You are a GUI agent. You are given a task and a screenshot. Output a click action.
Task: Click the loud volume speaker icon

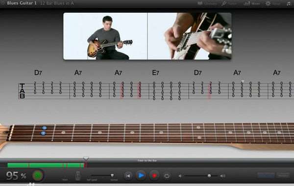pyautogui.click(x=222, y=176)
